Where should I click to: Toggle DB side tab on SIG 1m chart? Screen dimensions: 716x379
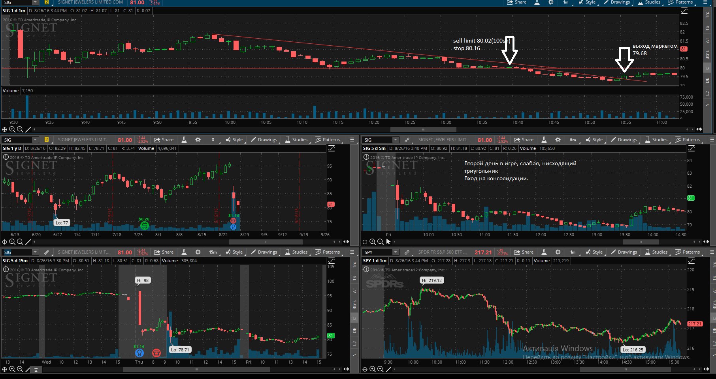(707, 80)
